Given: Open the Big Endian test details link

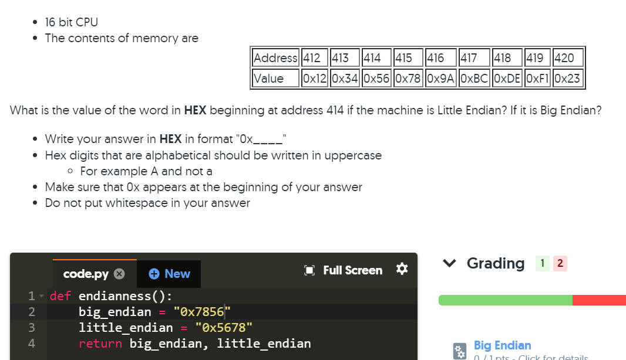Looking at the screenshot, I should [502, 345].
